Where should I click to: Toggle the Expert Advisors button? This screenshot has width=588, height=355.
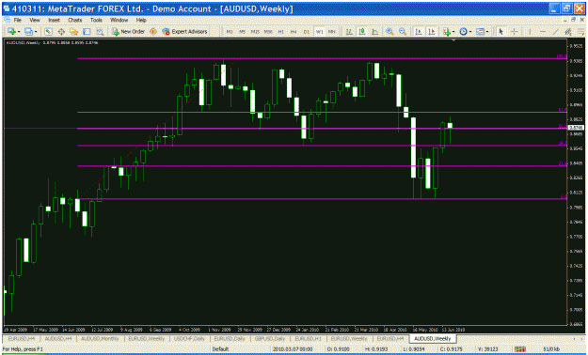(184, 32)
